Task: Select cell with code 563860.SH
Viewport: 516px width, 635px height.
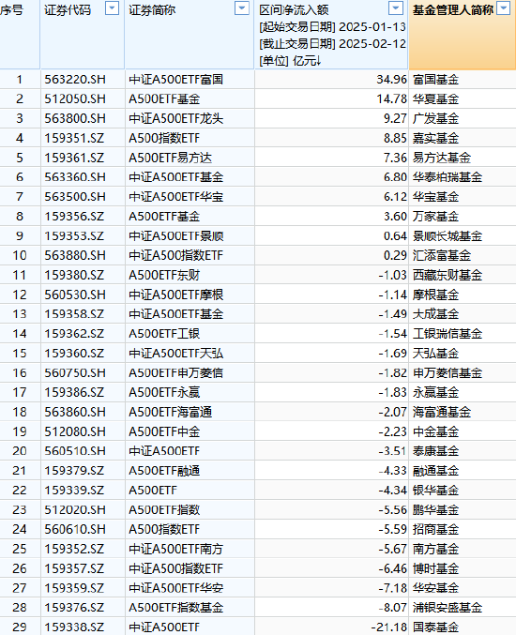Action: [83, 412]
